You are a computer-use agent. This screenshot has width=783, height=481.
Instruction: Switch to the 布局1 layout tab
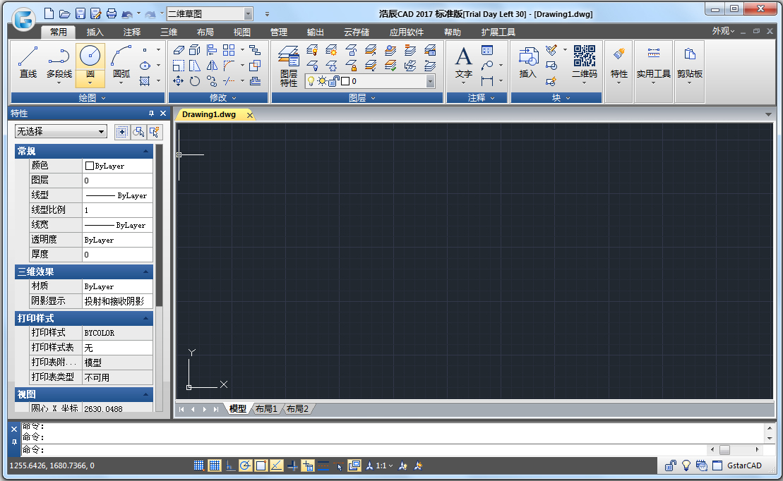pyautogui.click(x=267, y=408)
